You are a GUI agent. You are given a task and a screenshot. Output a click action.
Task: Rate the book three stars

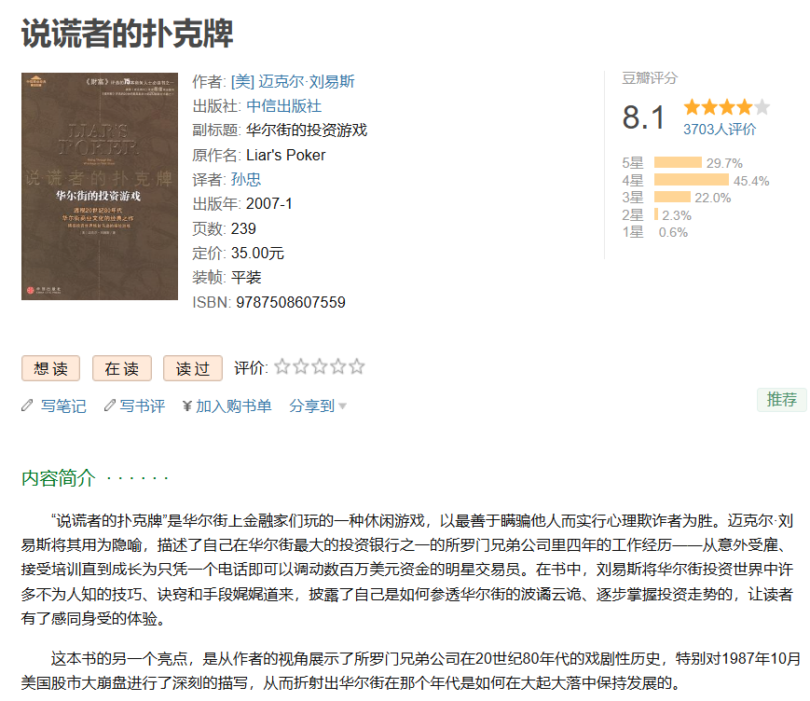pos(320,366)
